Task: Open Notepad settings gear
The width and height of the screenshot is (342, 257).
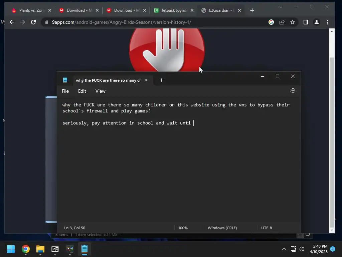Action: pos(293,91)
